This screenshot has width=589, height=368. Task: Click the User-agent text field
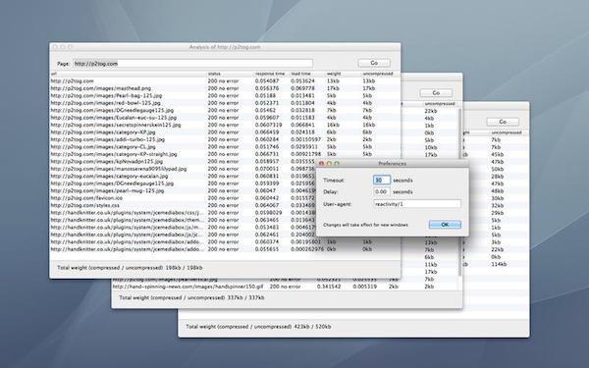[417, 204]
